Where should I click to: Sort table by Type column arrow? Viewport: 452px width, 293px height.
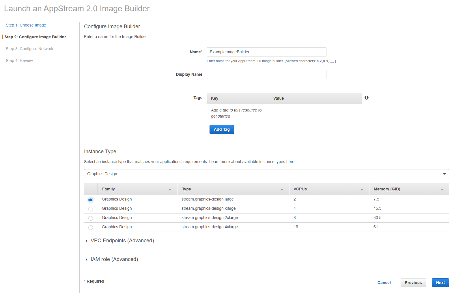pyautogui.click(x=282, y=189)
